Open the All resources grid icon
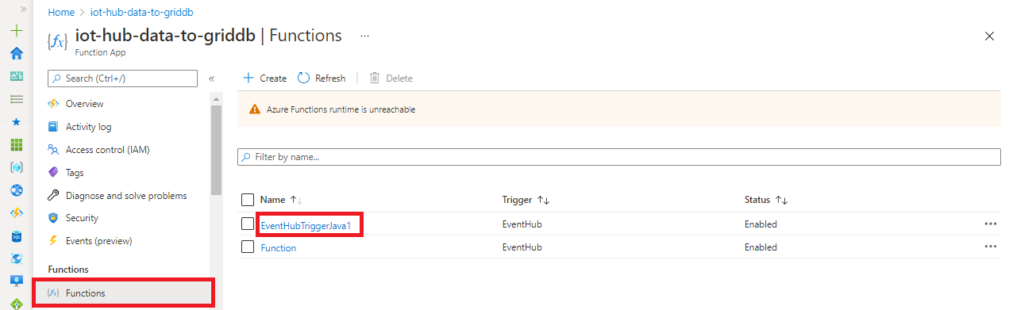The height and width of the screenshot is (310, 1009). (x=16, y=145)
